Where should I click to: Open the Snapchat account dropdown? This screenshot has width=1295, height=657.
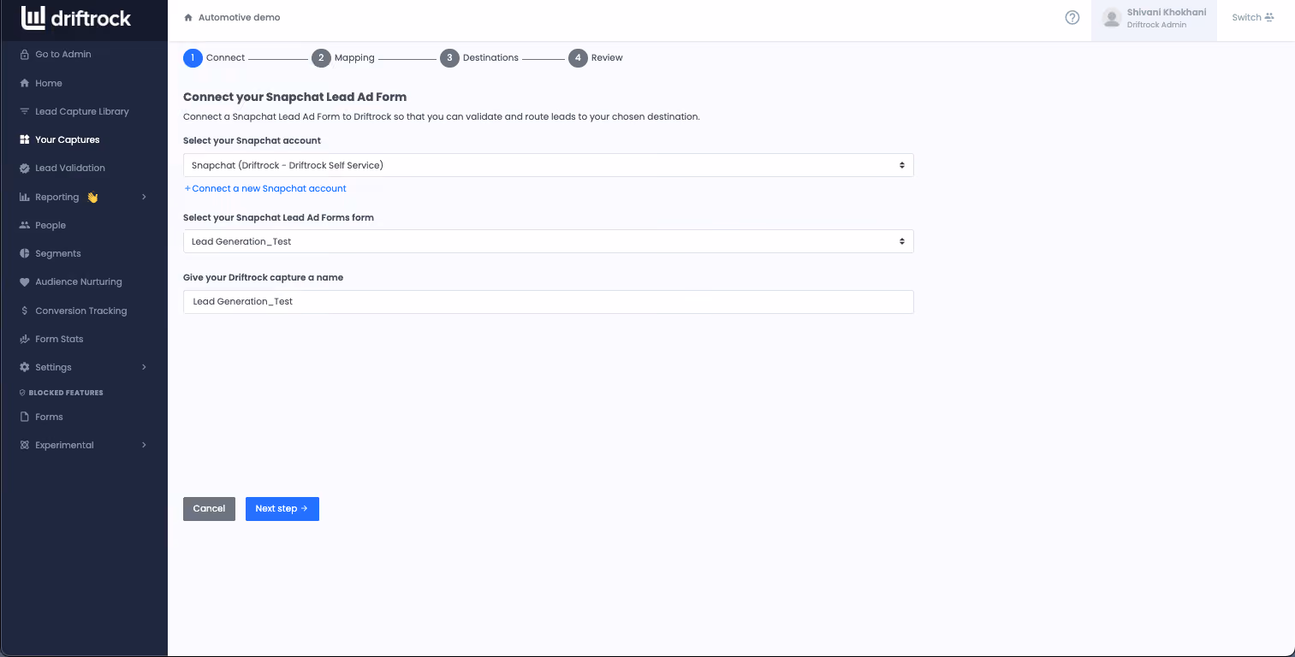549,165
